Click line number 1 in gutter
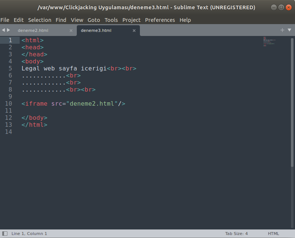 (x=10, y=40)
